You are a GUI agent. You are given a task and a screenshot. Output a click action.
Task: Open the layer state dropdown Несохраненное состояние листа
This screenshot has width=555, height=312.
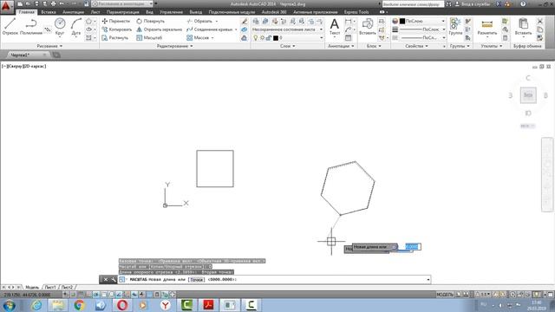click(x=287, y=29)
